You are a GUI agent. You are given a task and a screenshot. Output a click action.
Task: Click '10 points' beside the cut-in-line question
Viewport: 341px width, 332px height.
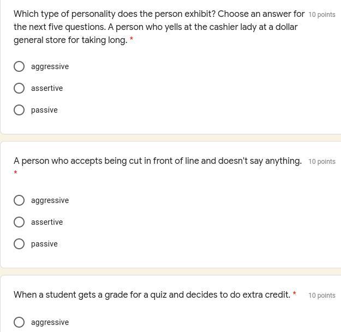tap(322, 162)
